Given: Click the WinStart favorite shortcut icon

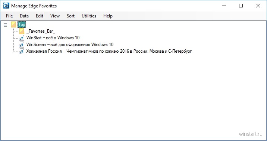Looking at the screenshot, I should [x=22, y=38].
